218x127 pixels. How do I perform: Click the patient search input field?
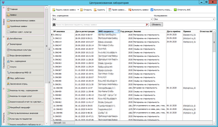pos(101,25)
